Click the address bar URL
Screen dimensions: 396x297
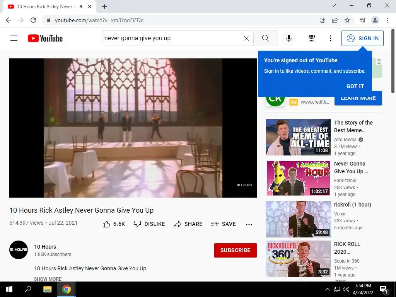pyautogui.click(x=99, y=20)
